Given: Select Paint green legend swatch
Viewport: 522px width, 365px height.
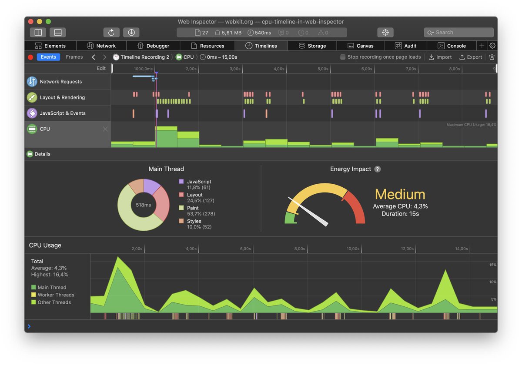Looking at the screenshot, I should (181, 208).
